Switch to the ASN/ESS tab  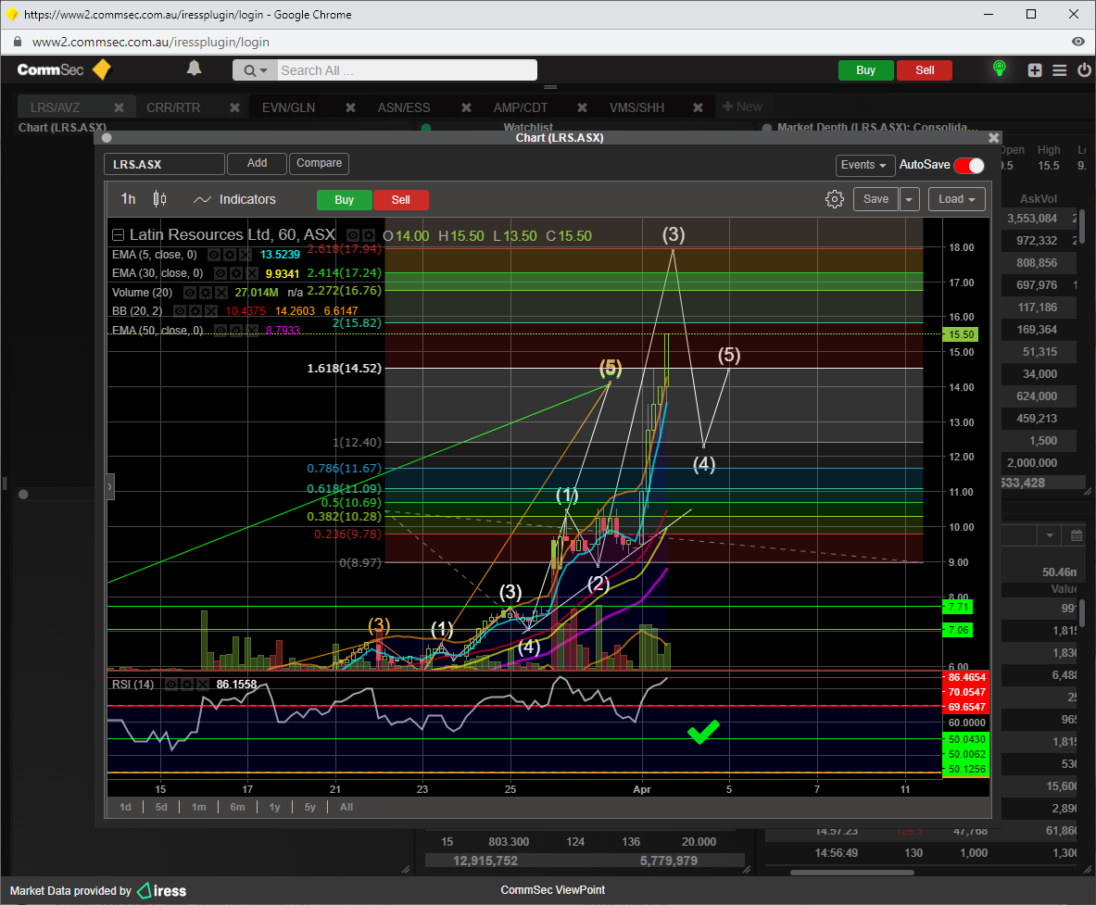point(404,107)
